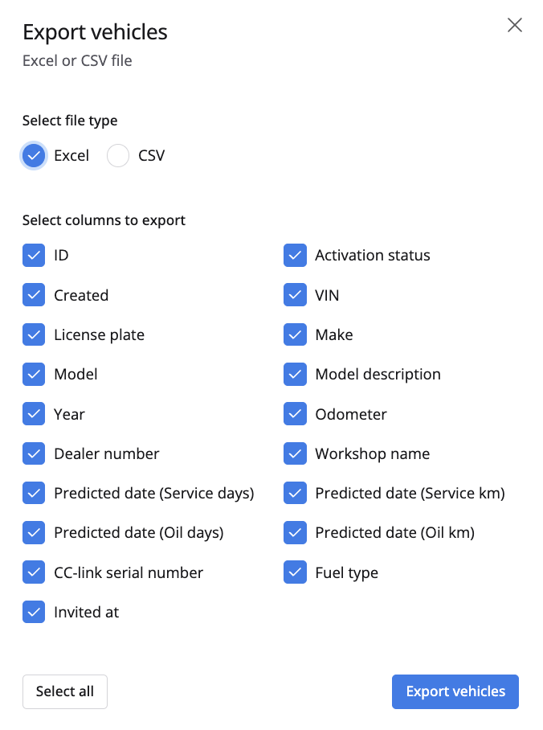The image size is (543, 730).
Task: Choose CSV as file type
Action: tap(118, 156)
